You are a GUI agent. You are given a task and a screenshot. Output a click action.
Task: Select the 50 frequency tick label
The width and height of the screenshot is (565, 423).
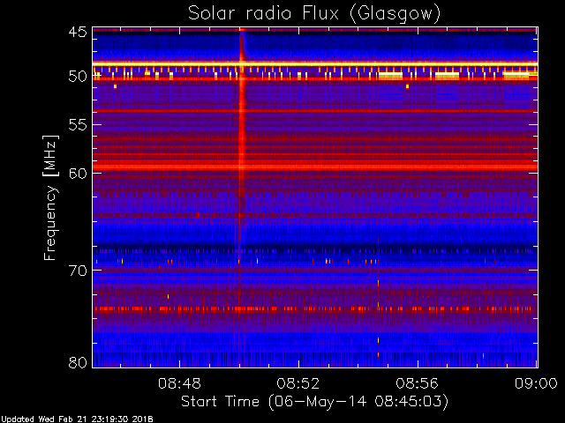[x=78, y=77]
